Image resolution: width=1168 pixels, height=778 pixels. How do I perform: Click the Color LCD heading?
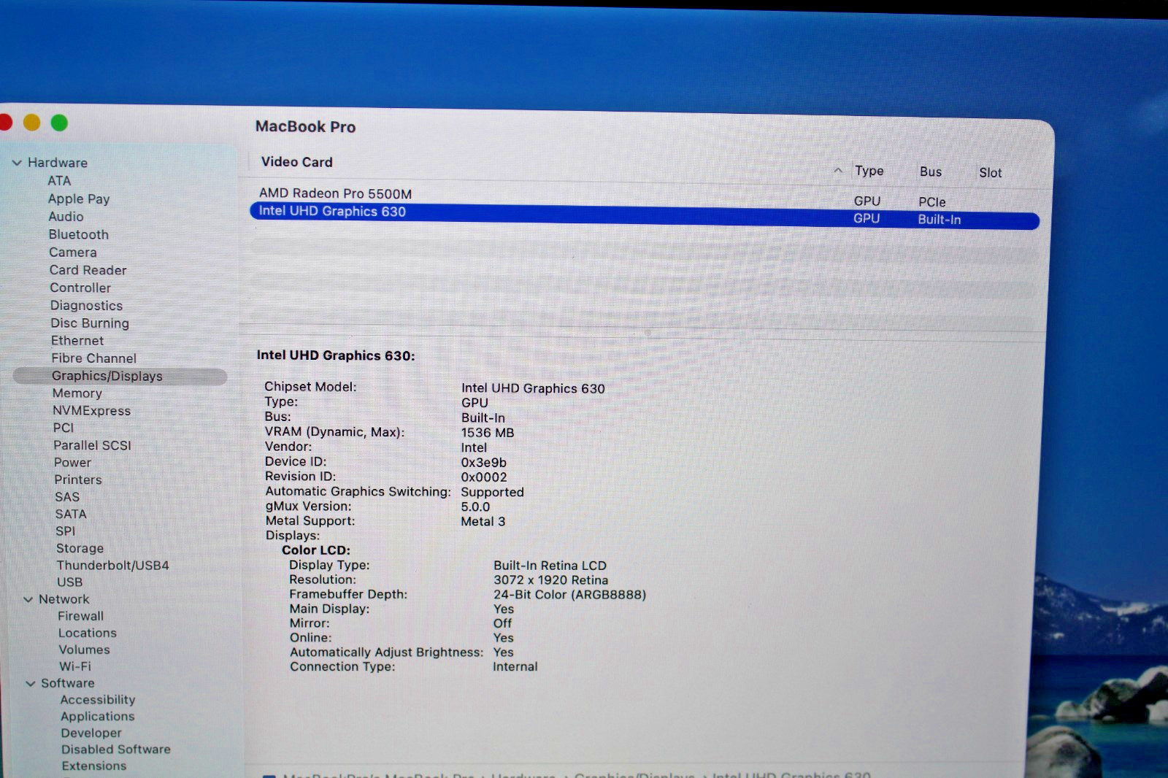tap(316, 550)
